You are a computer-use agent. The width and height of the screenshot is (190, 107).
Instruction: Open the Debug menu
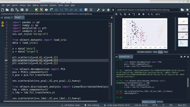(x=36, y=5)
